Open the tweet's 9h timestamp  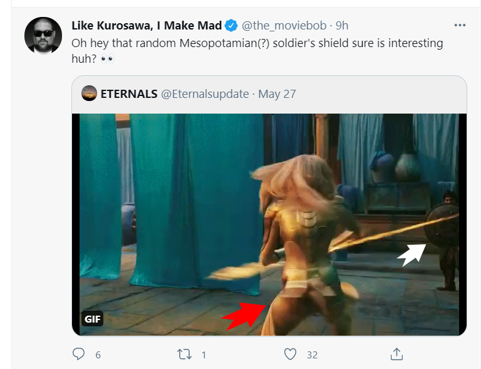click(x=342, y=26)
